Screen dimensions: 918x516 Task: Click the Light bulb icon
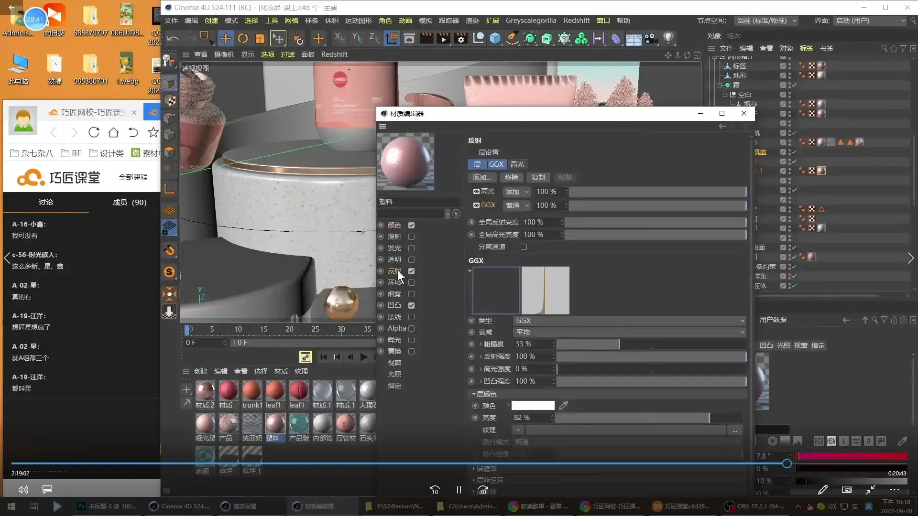point(668,39)
